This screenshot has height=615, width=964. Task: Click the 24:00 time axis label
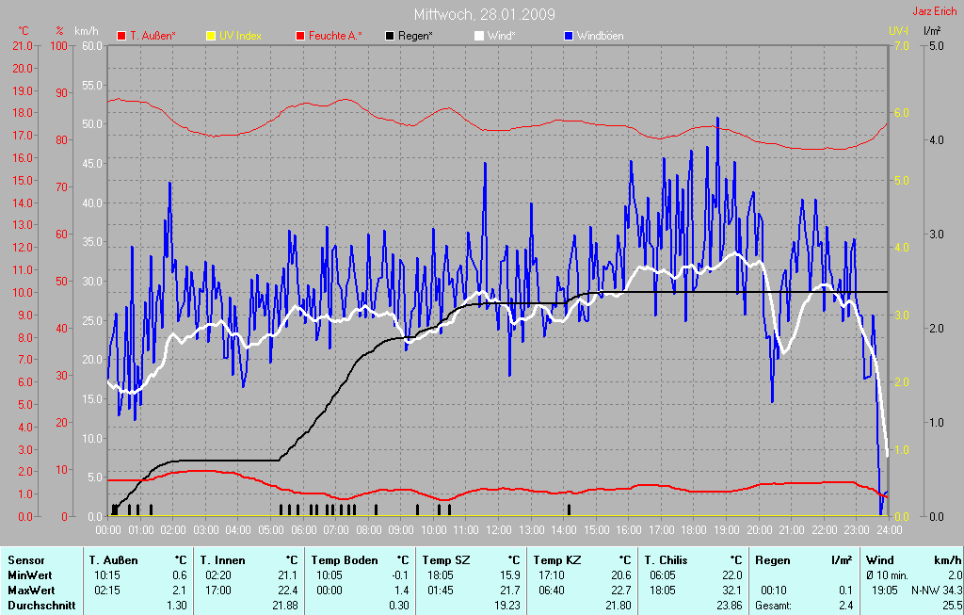(x=888, y=530)
